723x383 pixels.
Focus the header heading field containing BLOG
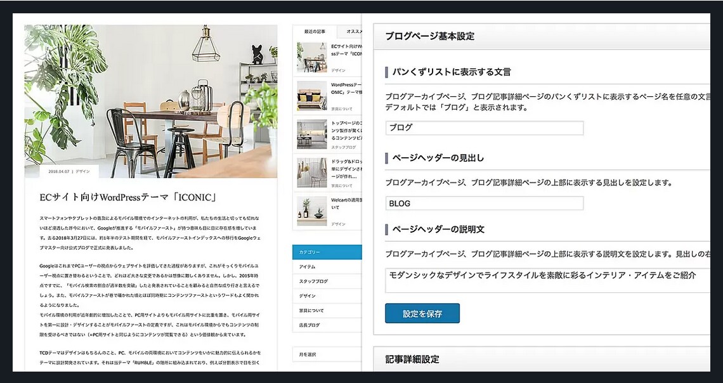click(x=485, y=204)
